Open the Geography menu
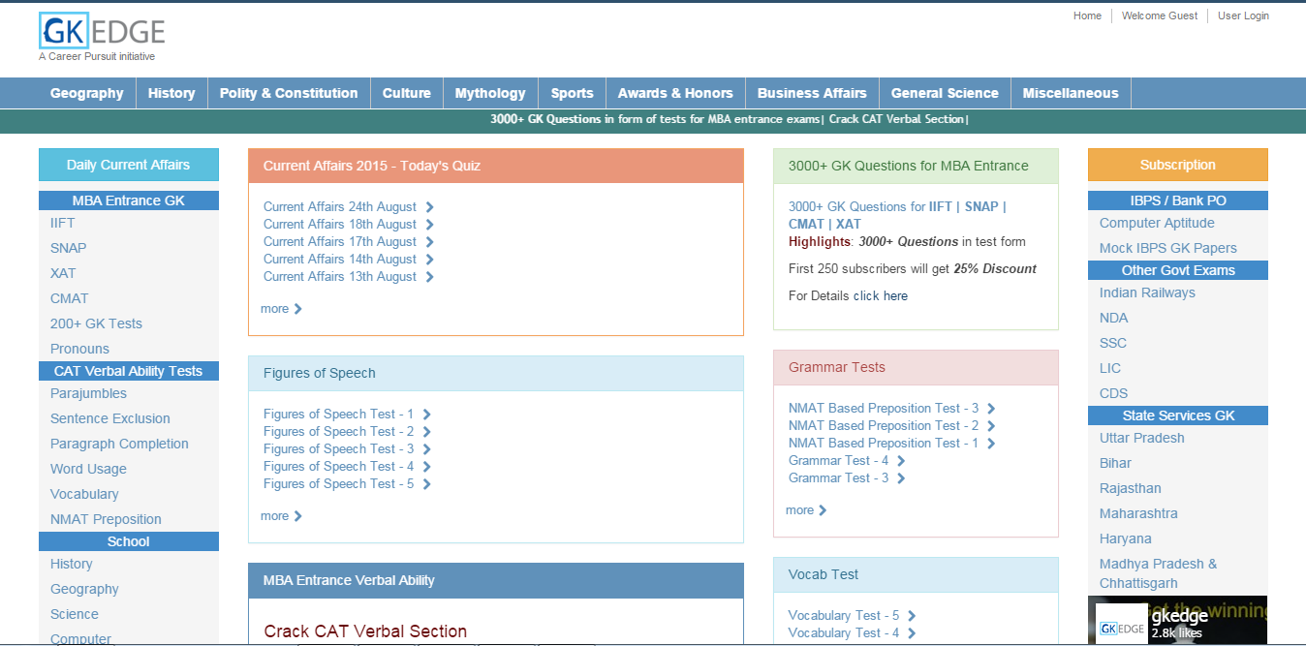Screen dimensions: 1306x646 point(87,93)
